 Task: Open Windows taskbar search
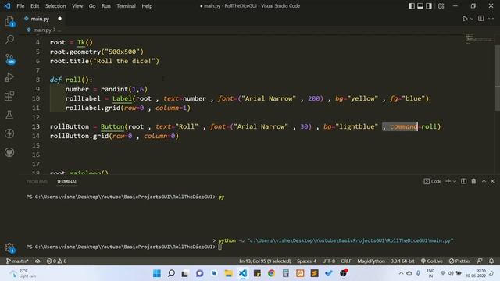(x=171, y=273)
